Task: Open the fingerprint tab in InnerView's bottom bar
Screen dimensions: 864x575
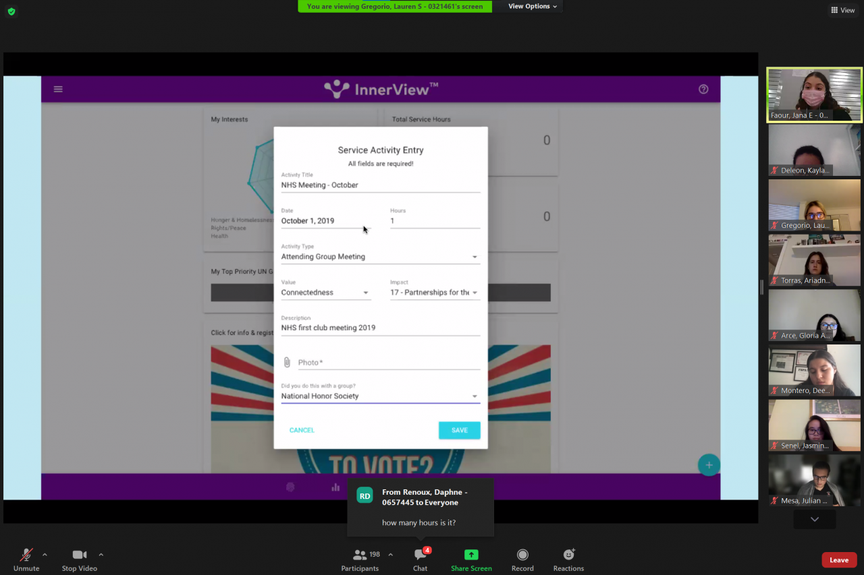Action: (x=290, y=487)
